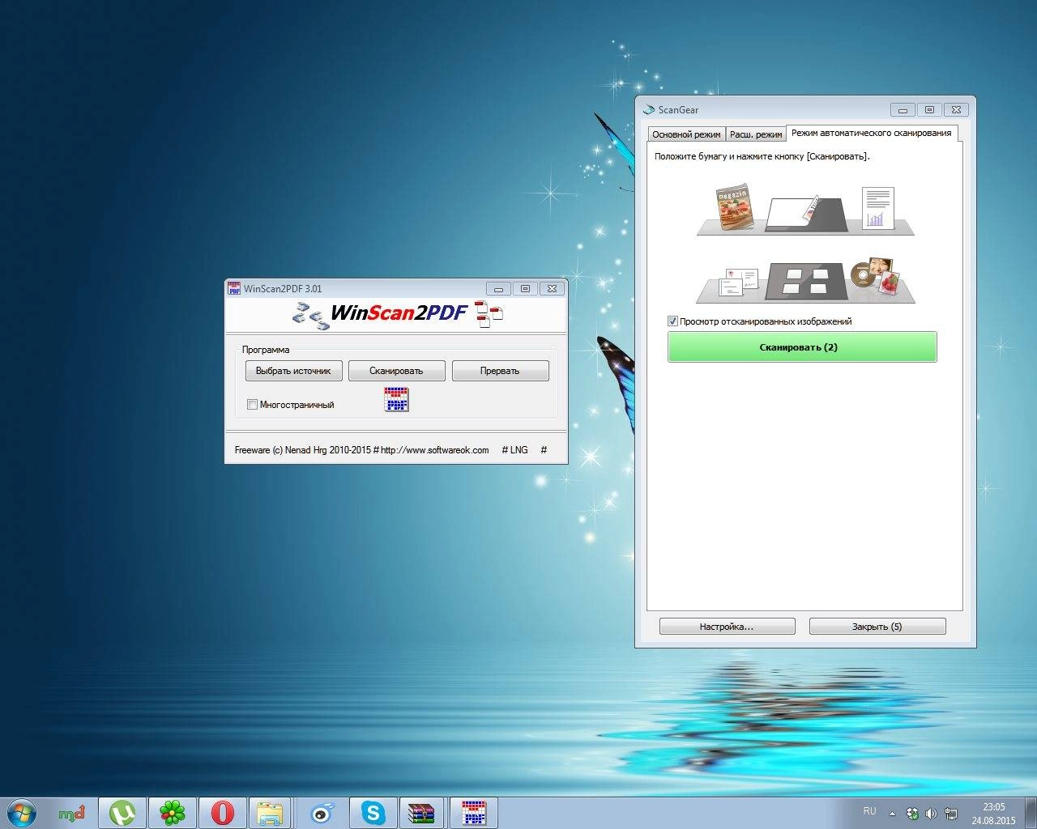Click Freeware (c) Nenad Hrg 2010-2015 text
This screenshot has height=829, width=1037.
coord(302,450)
